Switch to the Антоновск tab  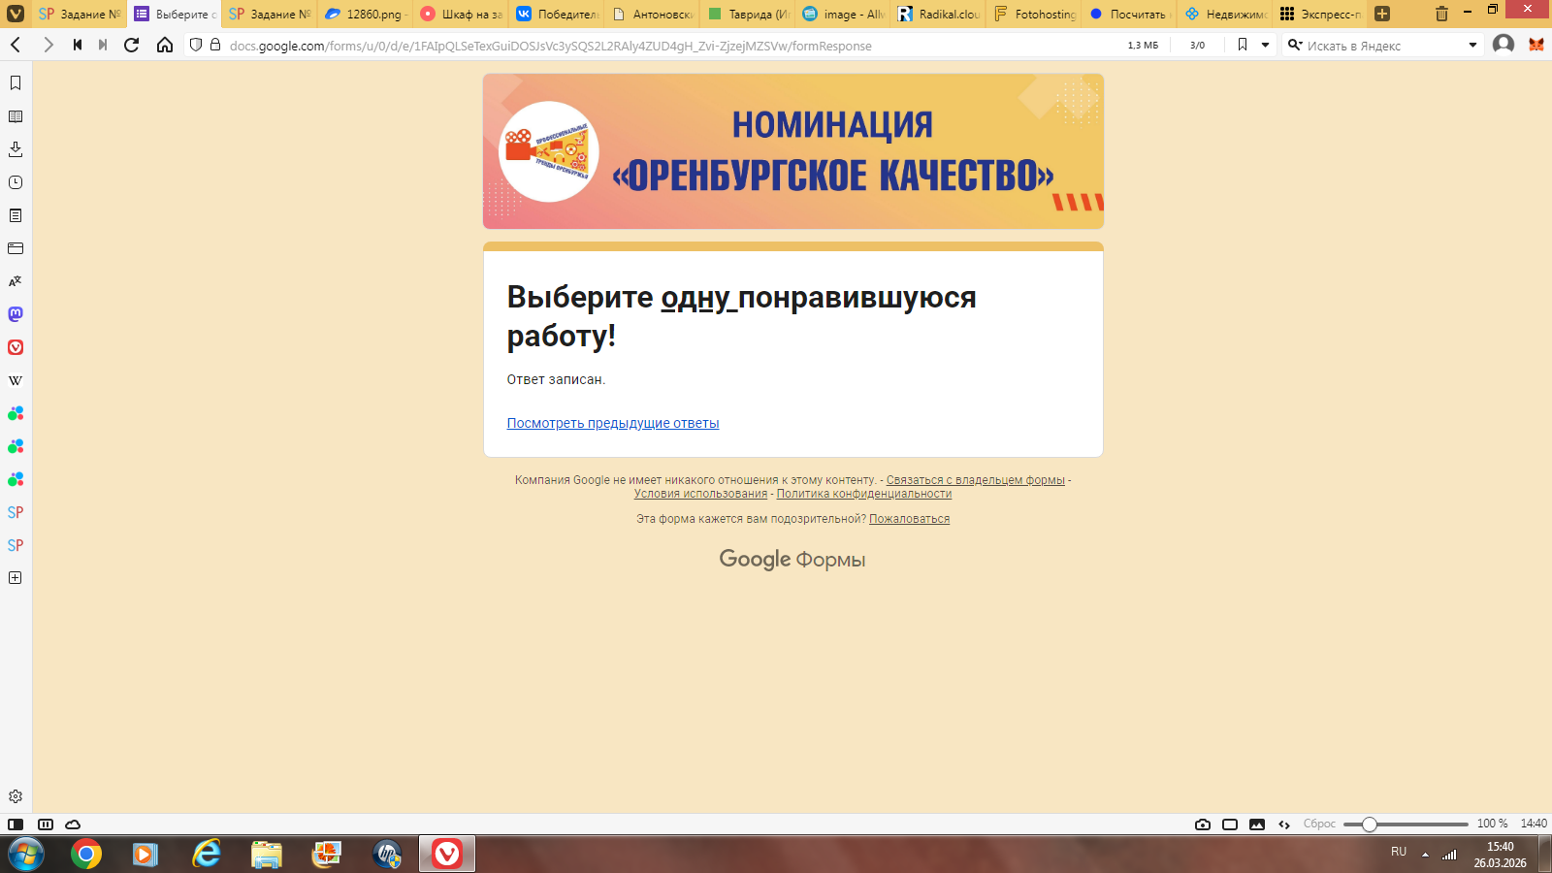tap(653, 14)
